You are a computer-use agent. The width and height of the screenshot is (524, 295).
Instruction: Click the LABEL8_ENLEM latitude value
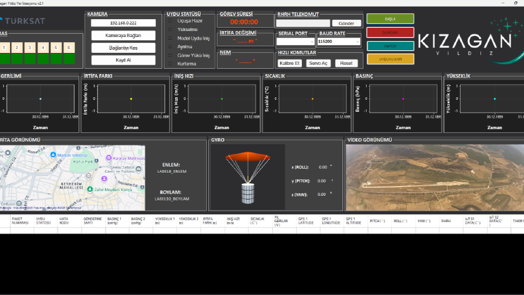pos(172,171)
